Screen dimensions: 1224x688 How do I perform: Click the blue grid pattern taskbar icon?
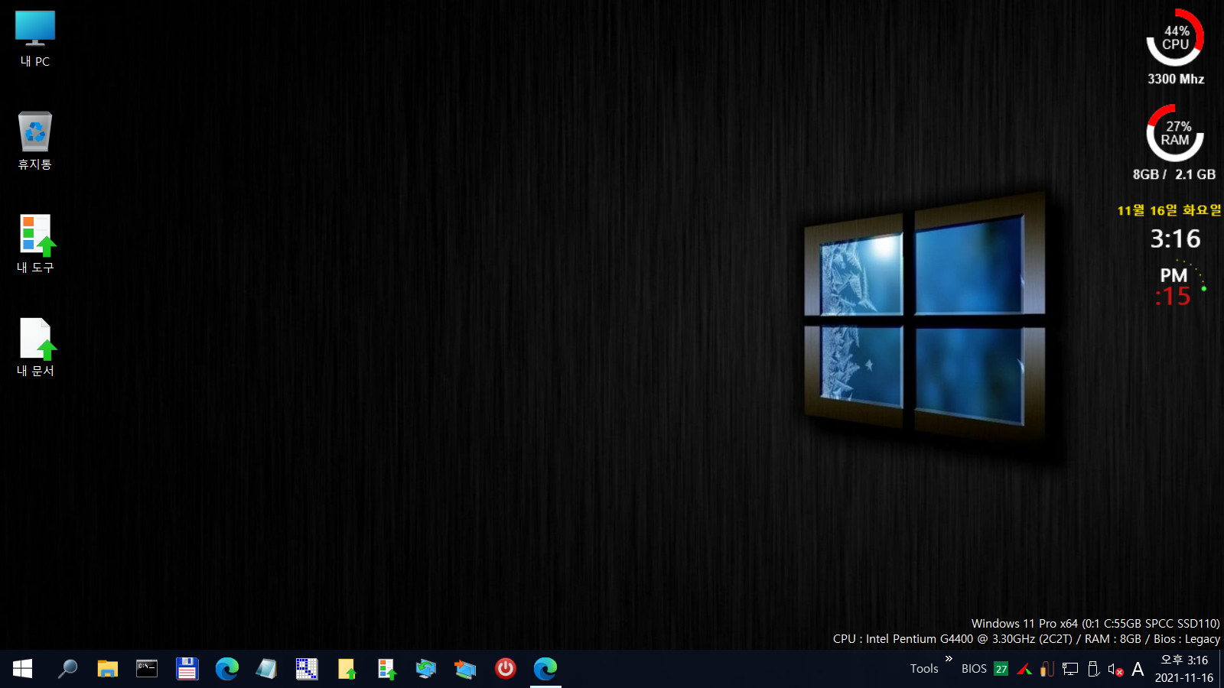pyautogui.click(x=307, y=669)
